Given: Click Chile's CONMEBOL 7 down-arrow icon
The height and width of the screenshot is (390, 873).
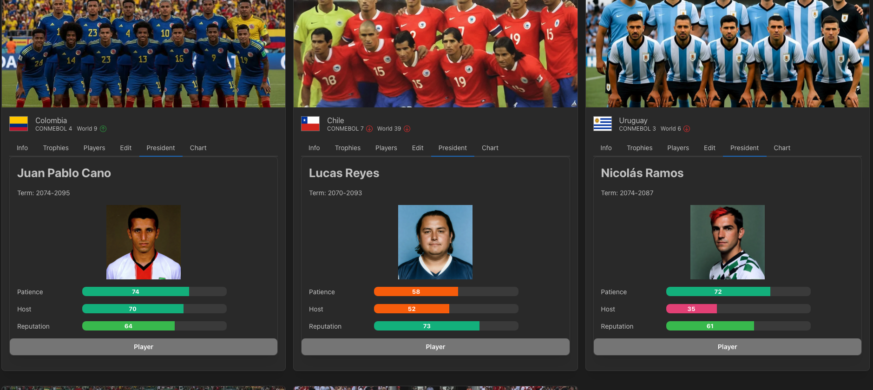Looking at the screenshot, I should pos(369,129).
